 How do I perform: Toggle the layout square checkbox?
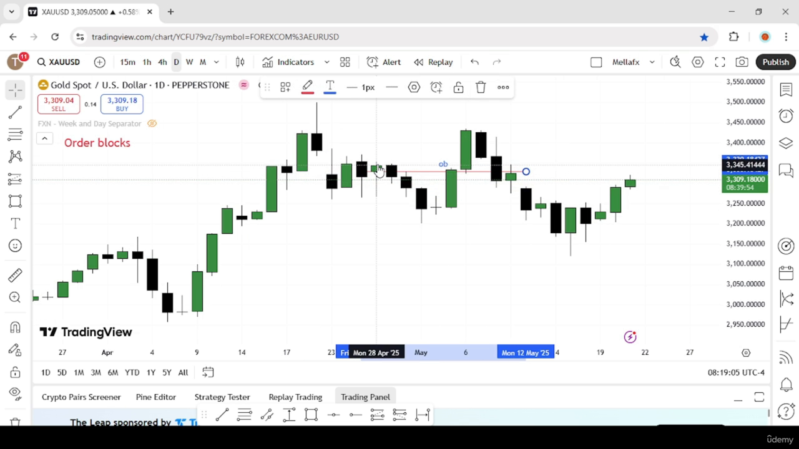[596, 62]
